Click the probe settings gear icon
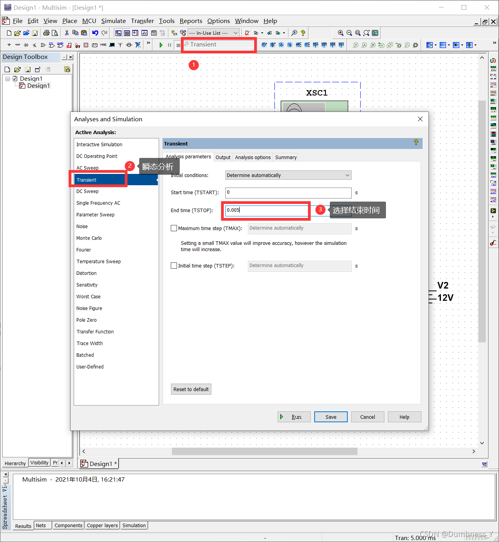The image size is (499, 542). tap(415, 45)
